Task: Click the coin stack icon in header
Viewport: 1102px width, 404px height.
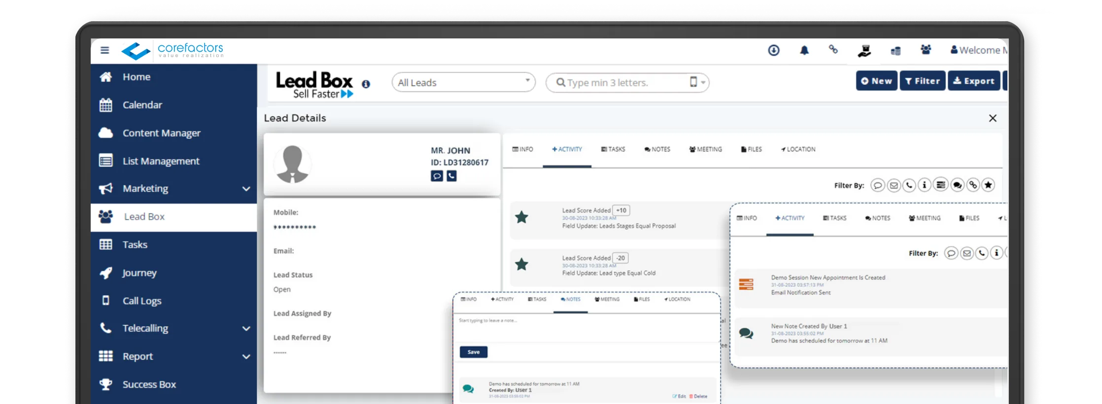Action: click(x=895, y=51)
